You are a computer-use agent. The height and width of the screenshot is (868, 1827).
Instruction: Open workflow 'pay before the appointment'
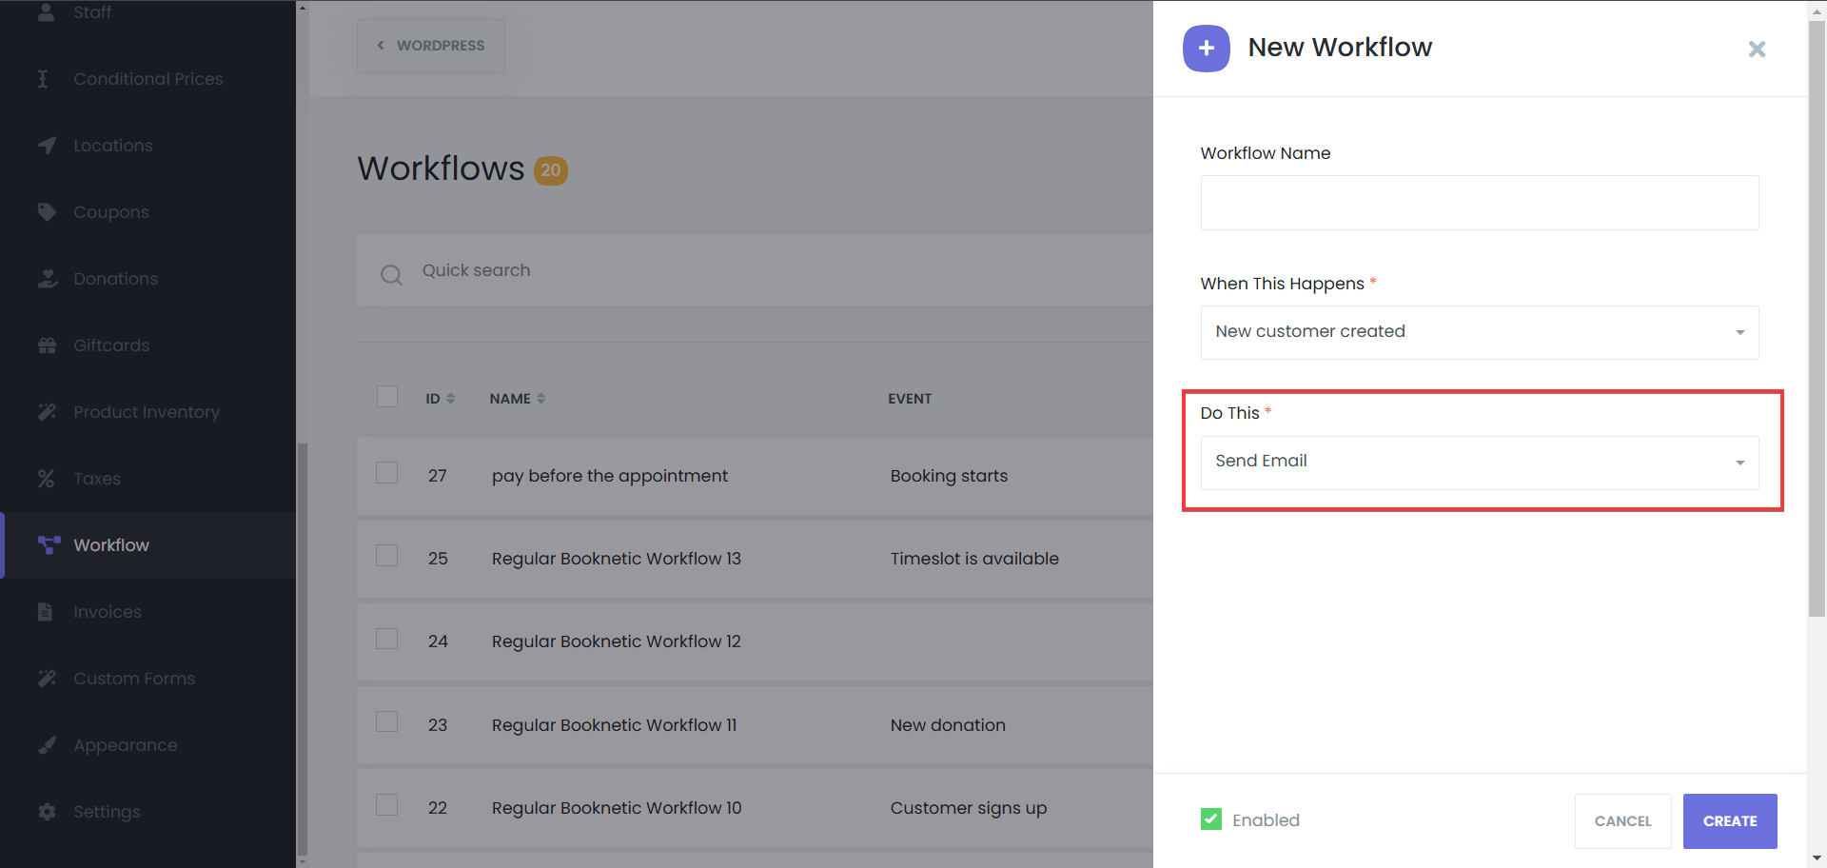(609, 476)
